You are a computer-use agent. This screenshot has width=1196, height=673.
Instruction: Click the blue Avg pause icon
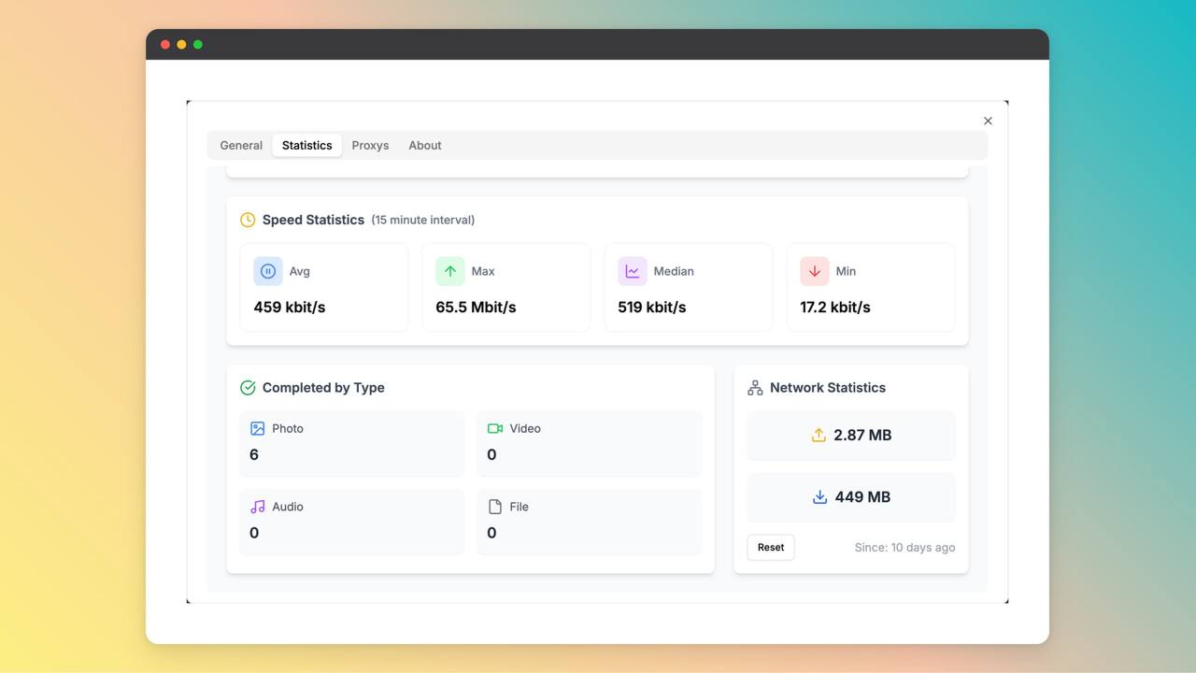point(268,271)
